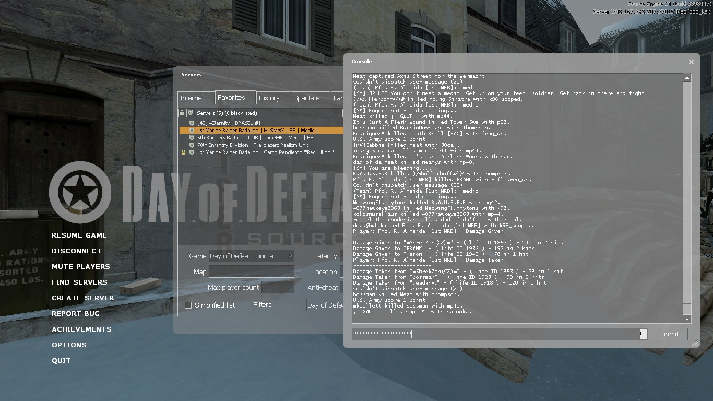The width and height of the screenshot is (713, 401).
Task: Click console line 'mkcollett killed bossman with mp40.'
Action: pyautogui.click(x=408, y=306)
